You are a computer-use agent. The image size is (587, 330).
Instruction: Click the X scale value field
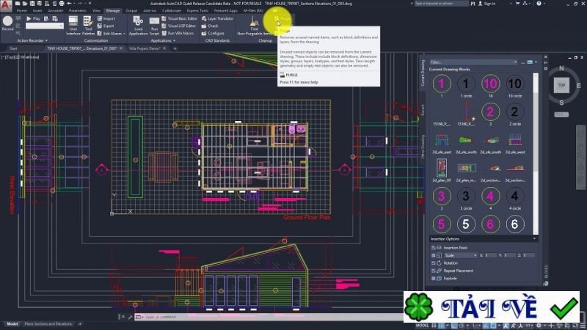pyautogui.click(x=490, y=255)
